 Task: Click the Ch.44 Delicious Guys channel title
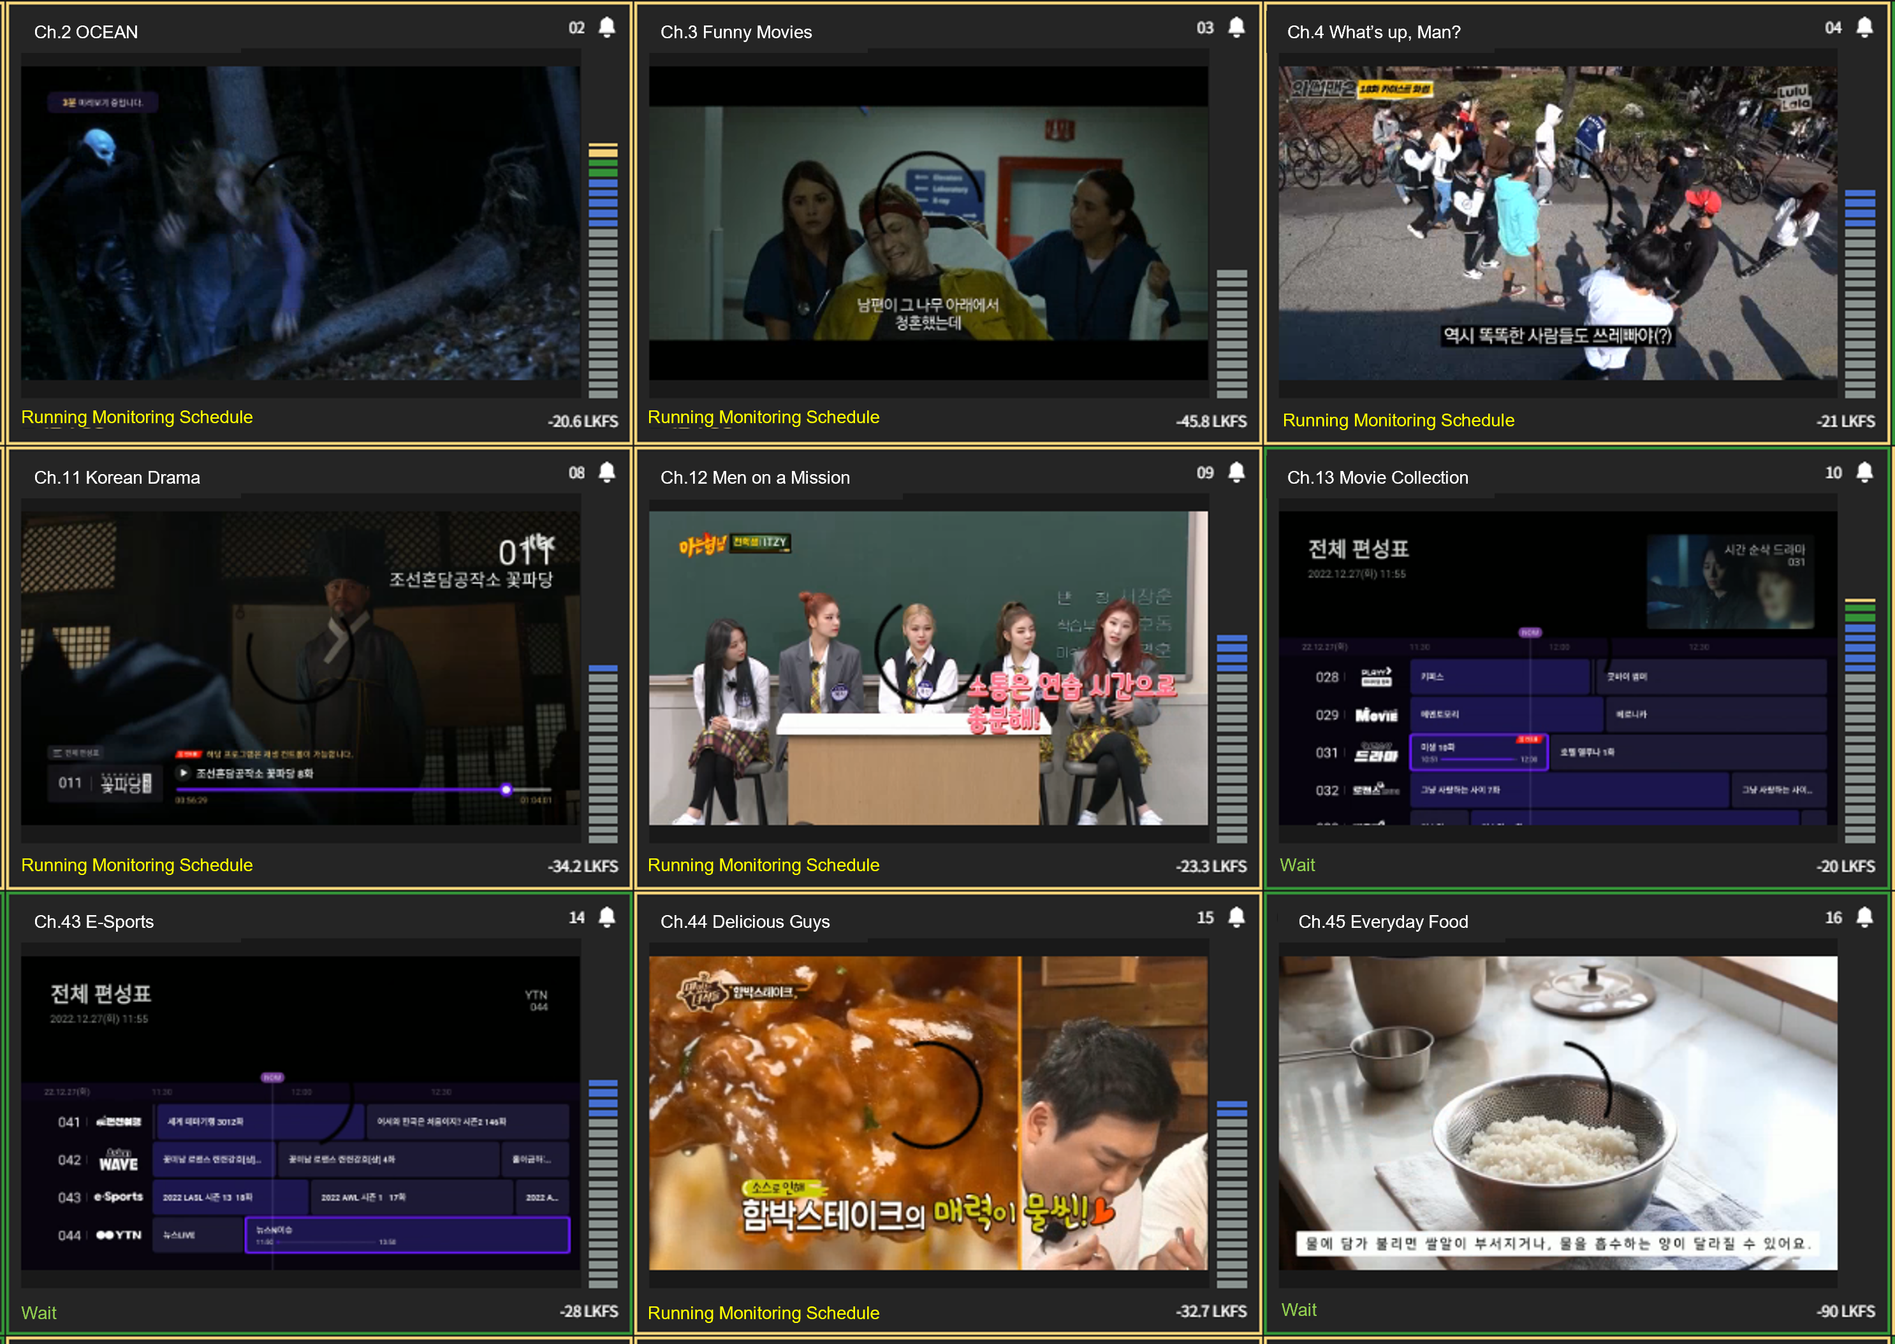click(x=745, y=922)
